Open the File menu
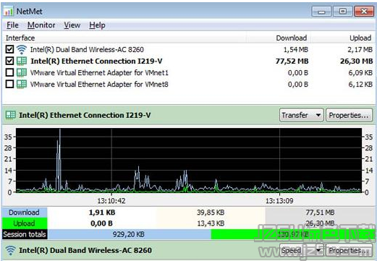 click(12, 25)
